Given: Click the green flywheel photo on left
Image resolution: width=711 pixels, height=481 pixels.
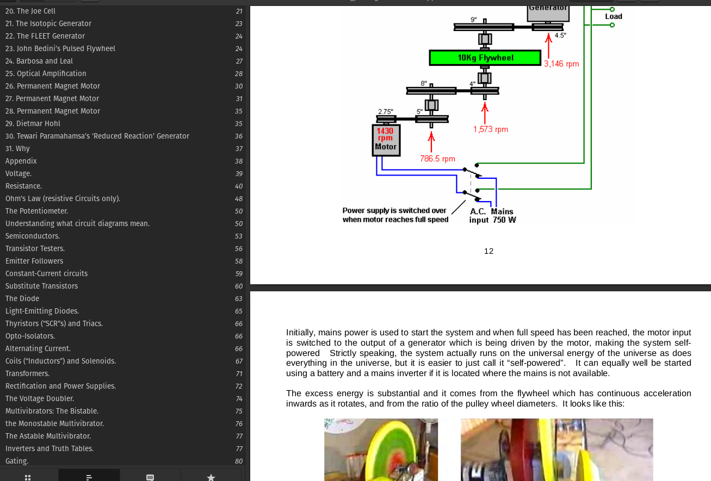Looking at the screenshot, I should point(381,449).
